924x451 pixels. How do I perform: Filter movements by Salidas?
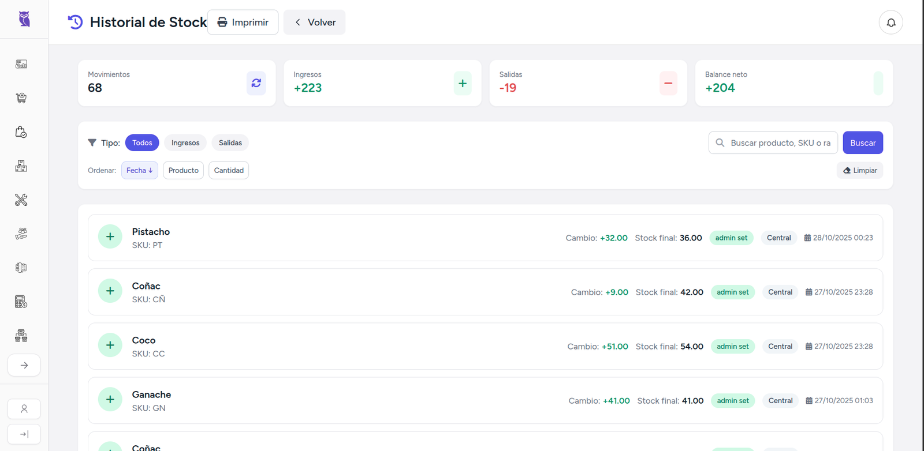pyautogui.click(x=230, y=143)
